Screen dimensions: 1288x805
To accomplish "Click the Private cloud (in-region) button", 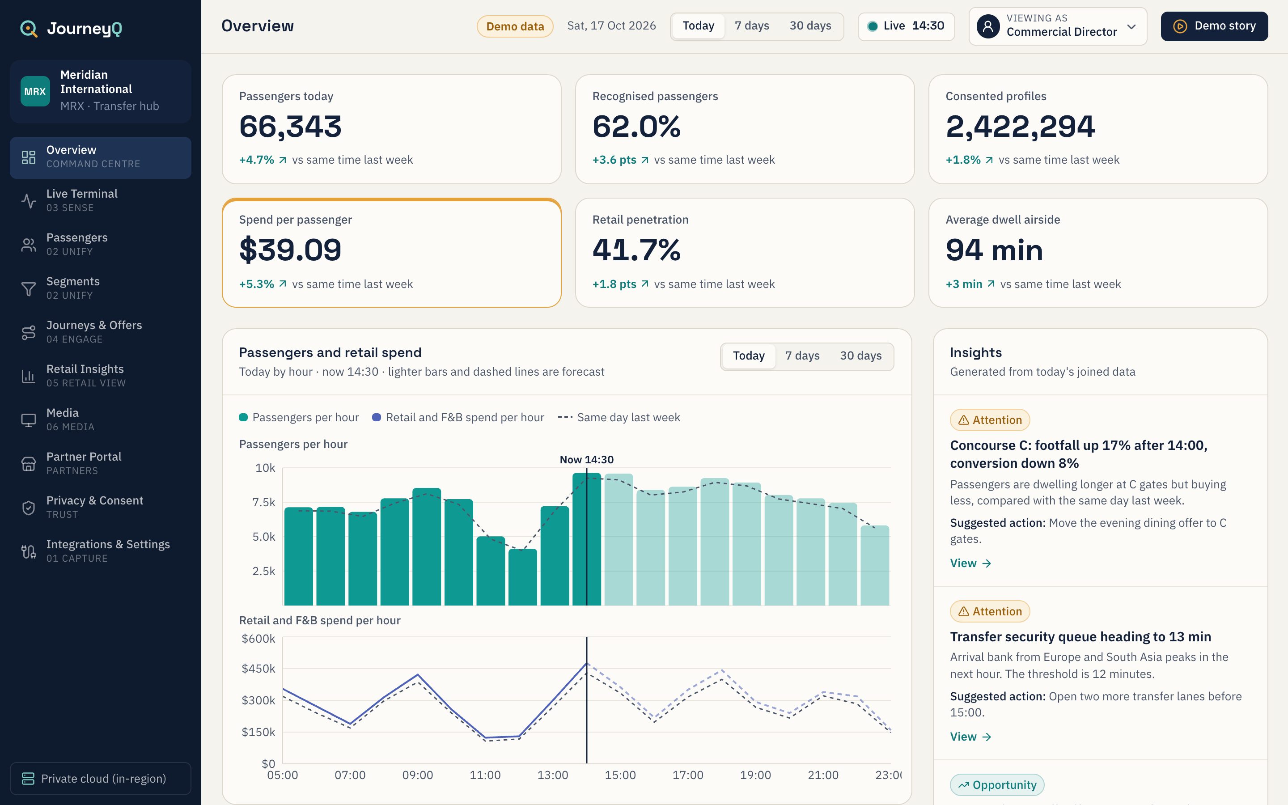I will coord(101,778).
